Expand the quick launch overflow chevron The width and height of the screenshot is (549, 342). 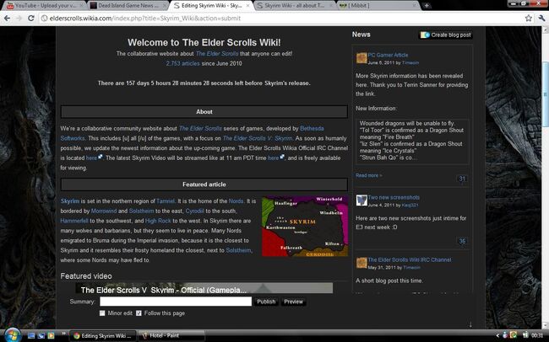coord(63,333)
